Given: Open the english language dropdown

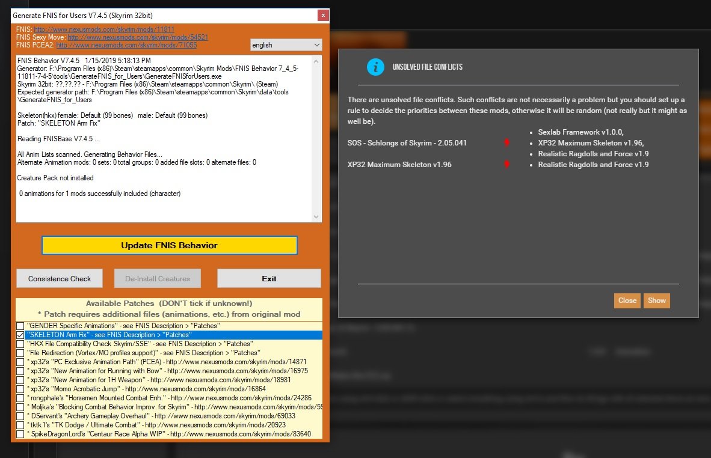Looking at the screenshot, I should tap(286, 45).
